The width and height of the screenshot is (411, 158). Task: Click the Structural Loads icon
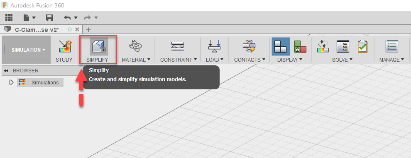pyautogui.click(x=214, y=46)
